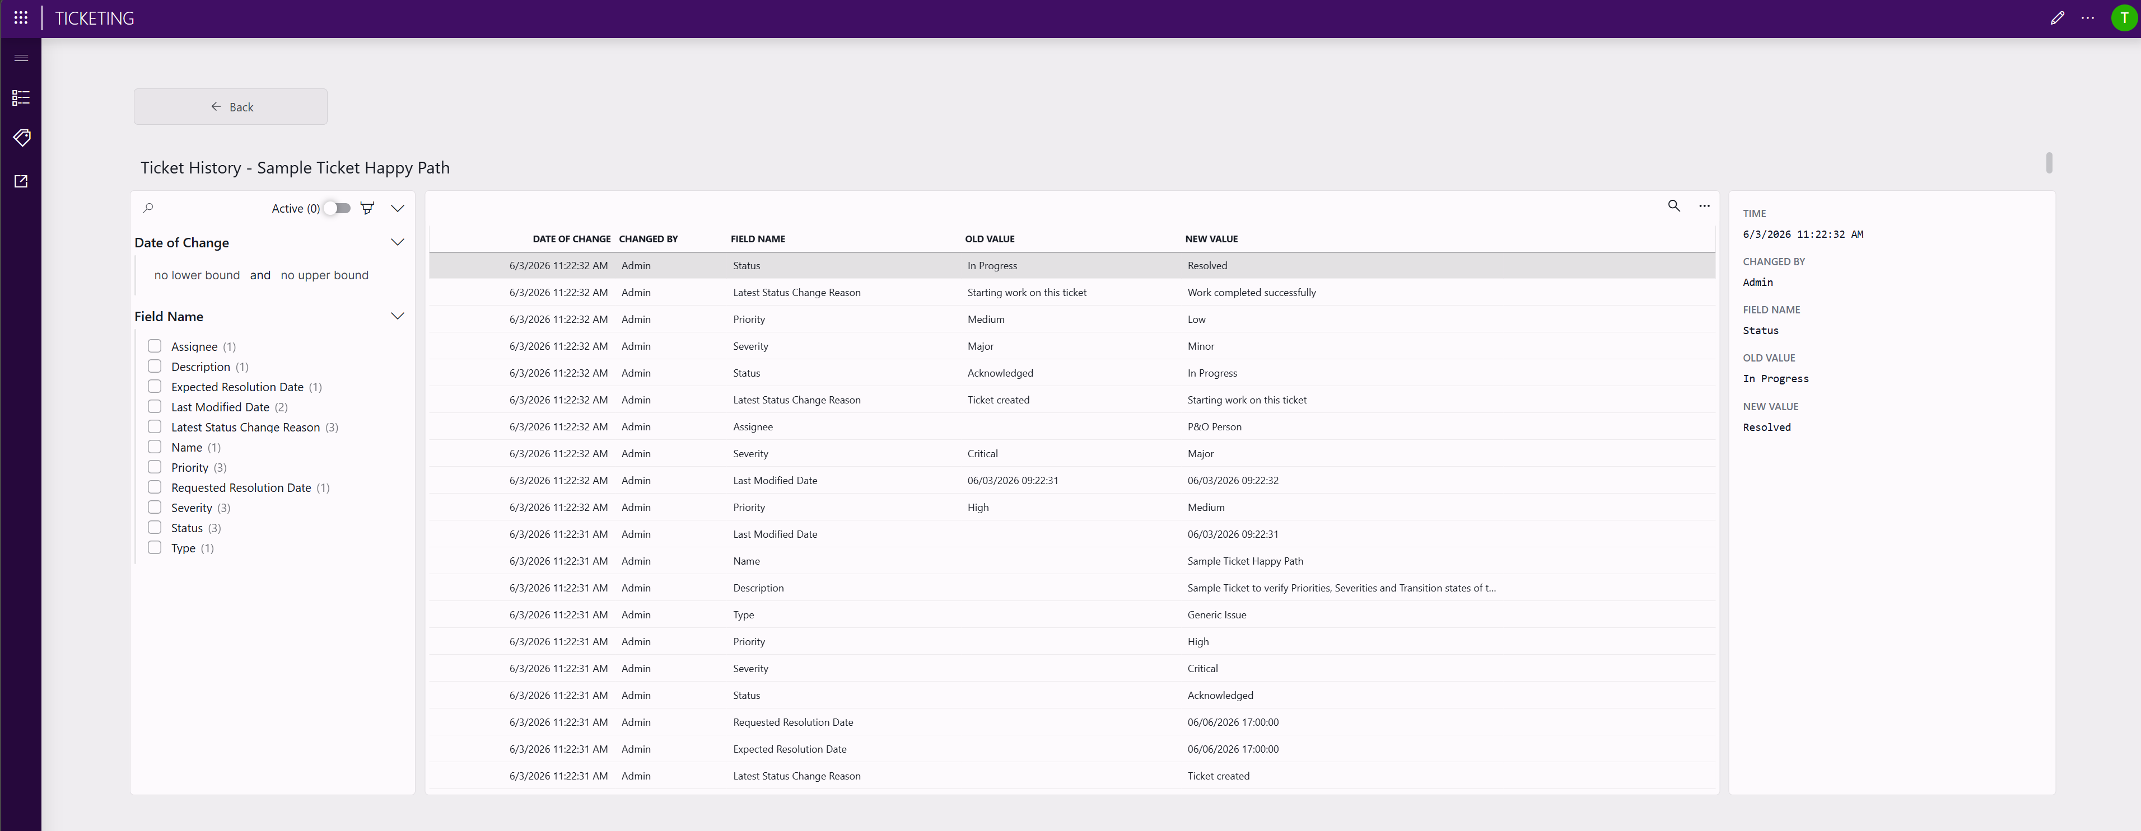Open the tag sidebar icon
This screenshot has width=2141, height=831.
point(22,138)
